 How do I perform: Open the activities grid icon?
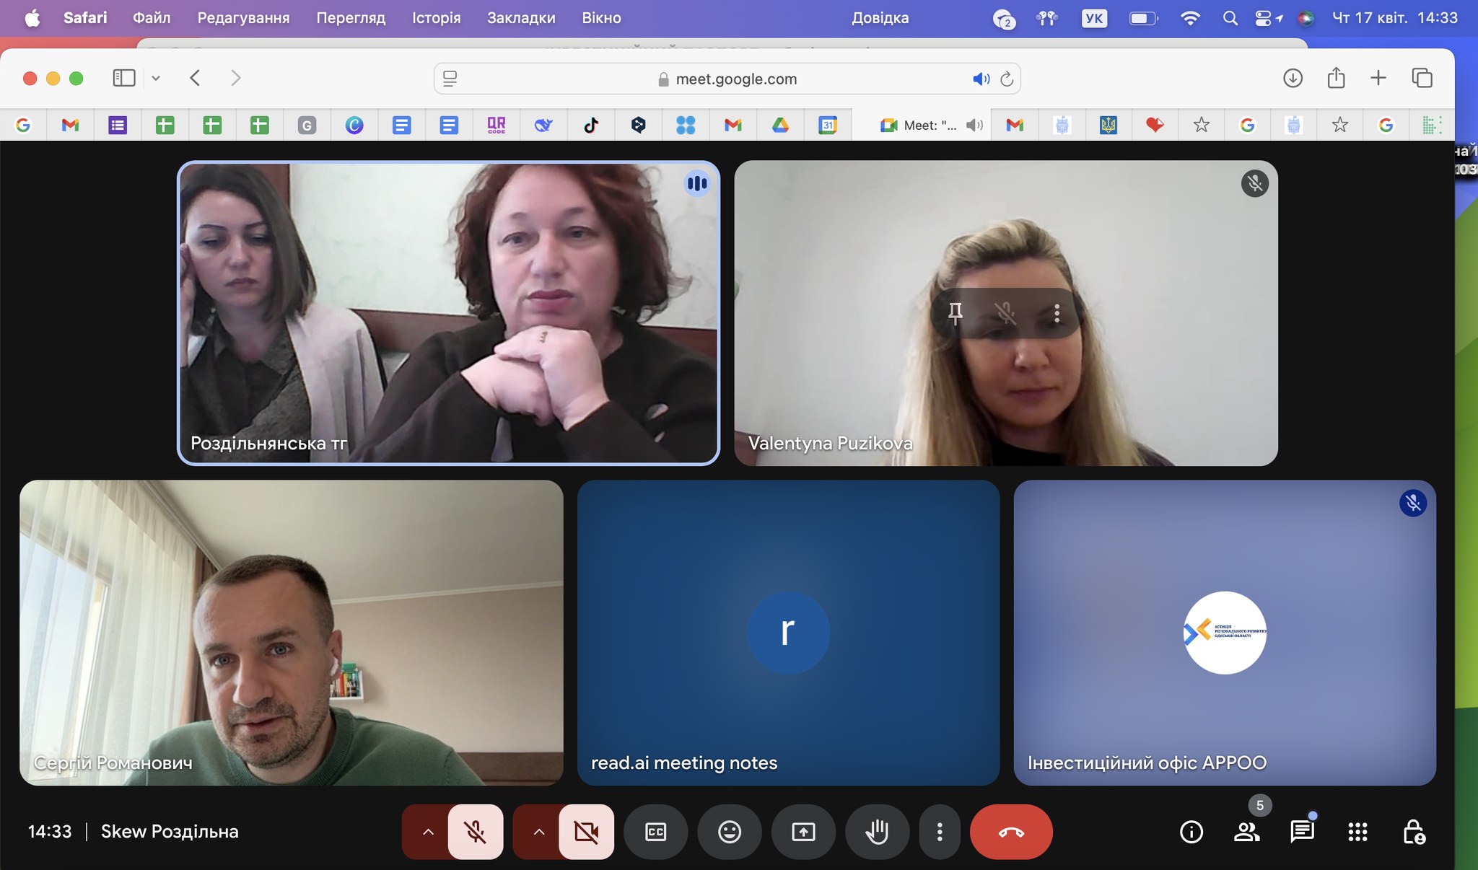point(1357,832)
